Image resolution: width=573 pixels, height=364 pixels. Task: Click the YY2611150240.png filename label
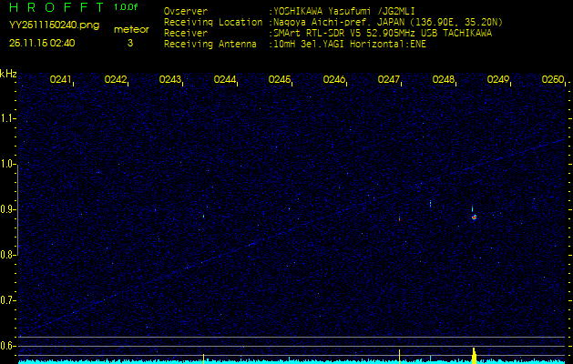pyautogui.click(x=42, y=26)
